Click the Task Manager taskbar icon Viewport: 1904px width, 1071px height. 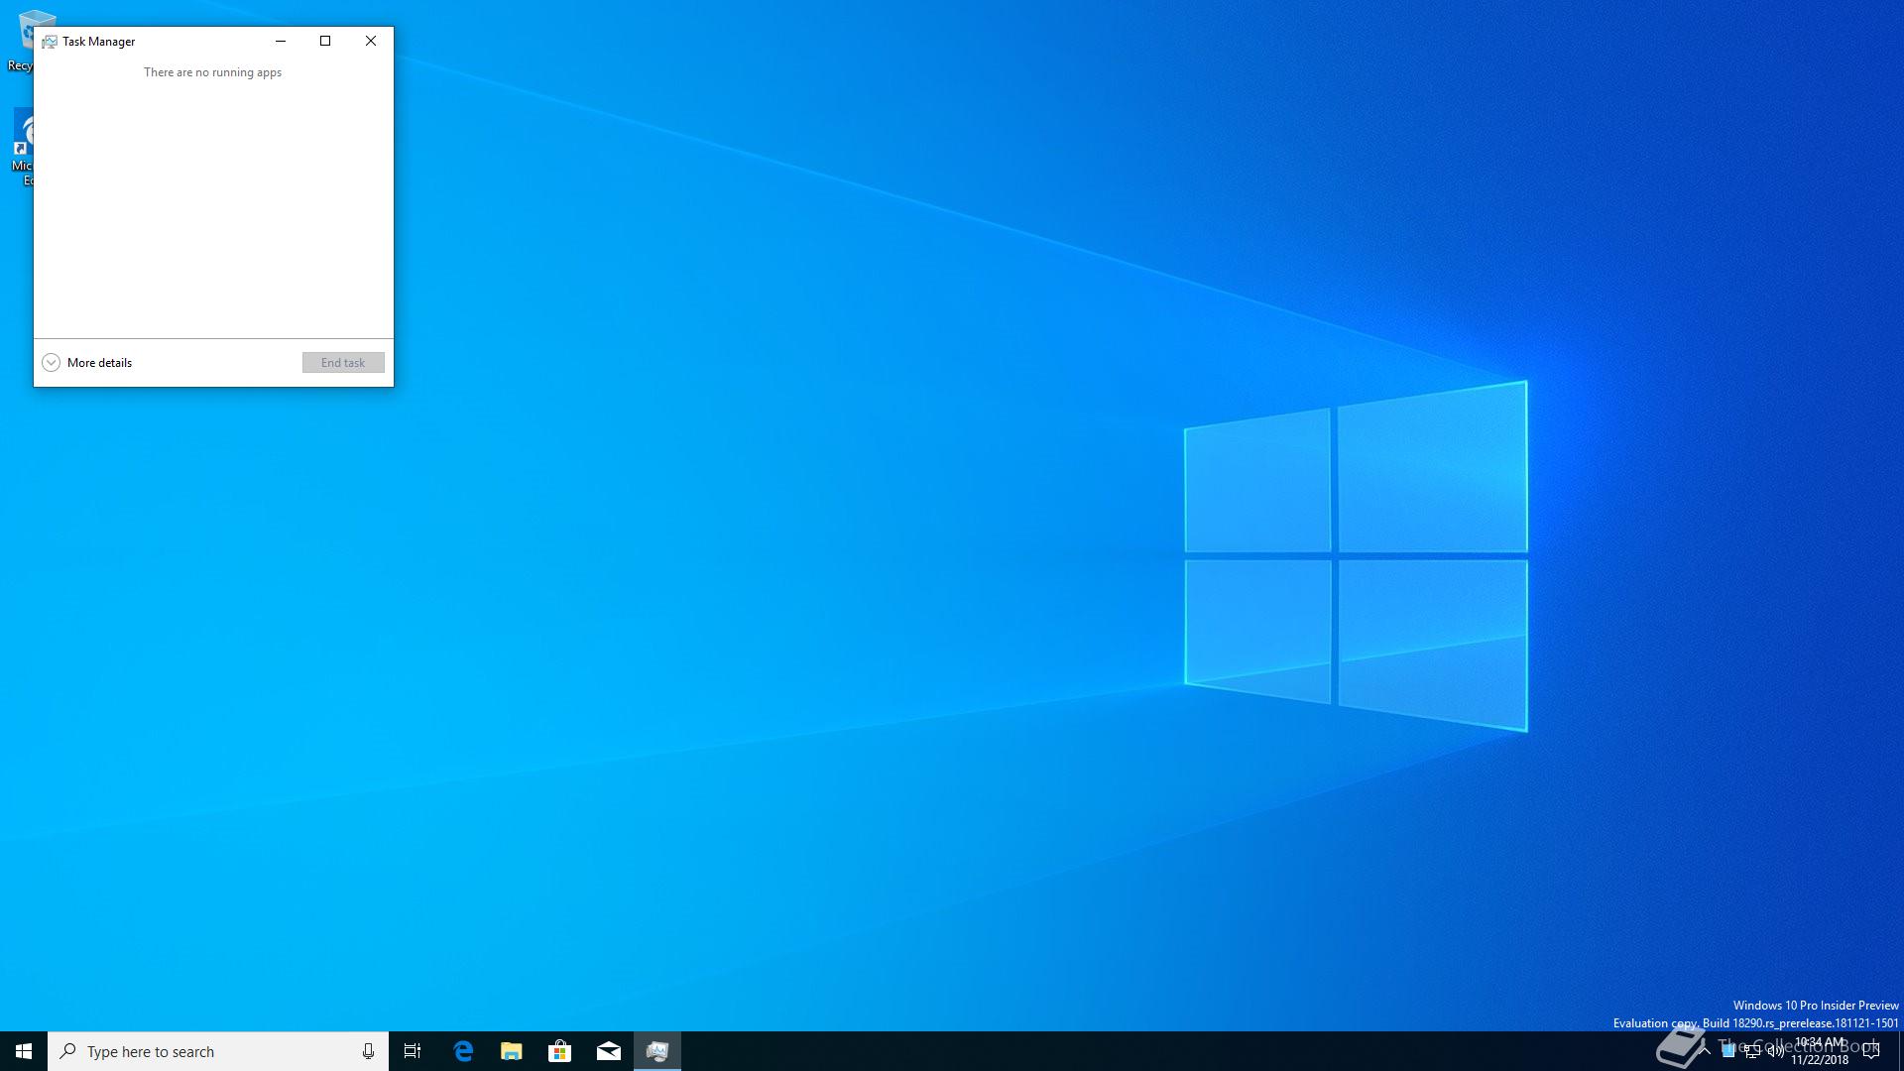pyautogui.click(x=657, y=1051)
